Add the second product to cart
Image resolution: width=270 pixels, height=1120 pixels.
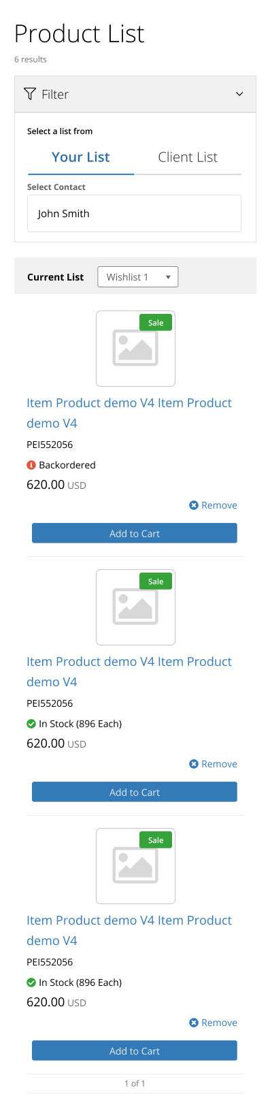pos(135,792)
